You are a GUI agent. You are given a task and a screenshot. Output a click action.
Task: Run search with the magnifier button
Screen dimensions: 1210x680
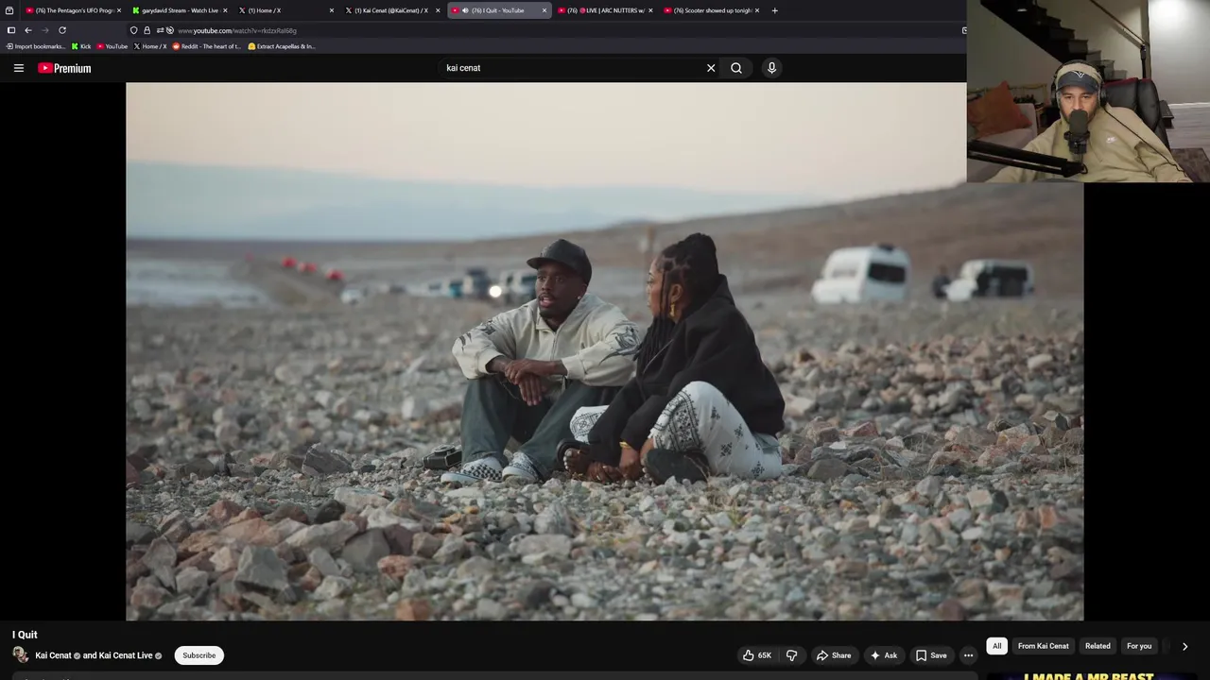[736, 68]
